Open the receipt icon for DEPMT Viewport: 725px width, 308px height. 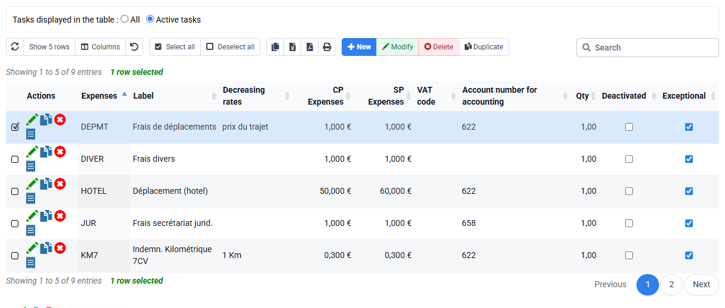[x=31, y=134]
